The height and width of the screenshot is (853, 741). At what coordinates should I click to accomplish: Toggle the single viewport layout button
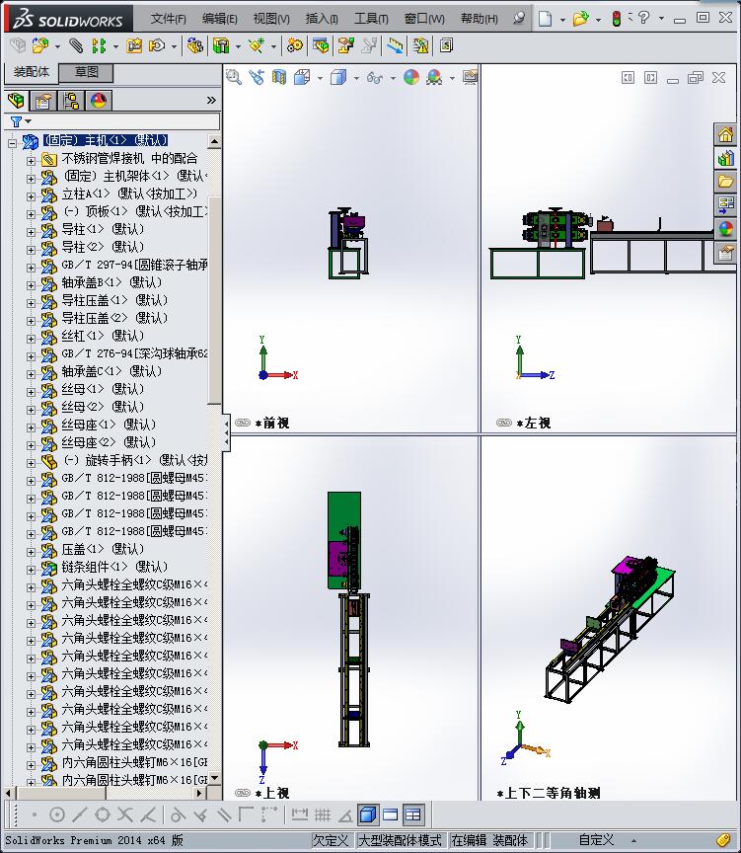[391, 814]
